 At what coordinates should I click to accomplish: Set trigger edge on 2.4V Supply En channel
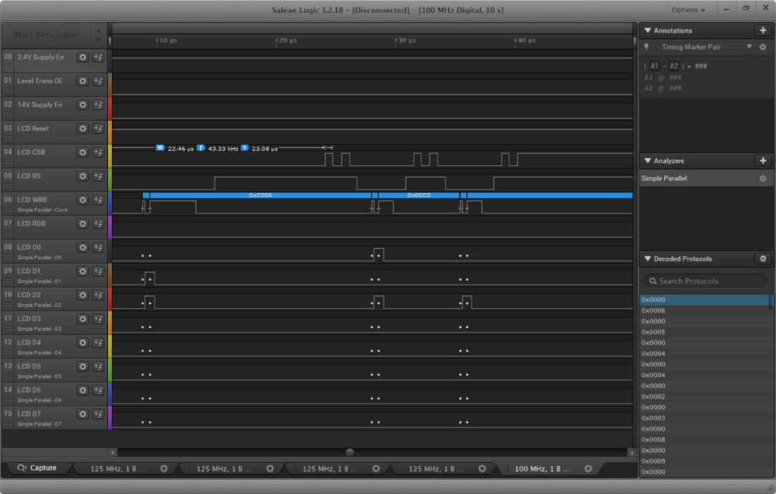pyautogui.click(x=98, y=57)
